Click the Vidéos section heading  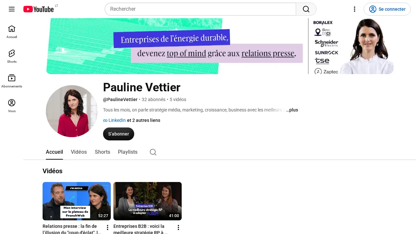coord(52,171)
